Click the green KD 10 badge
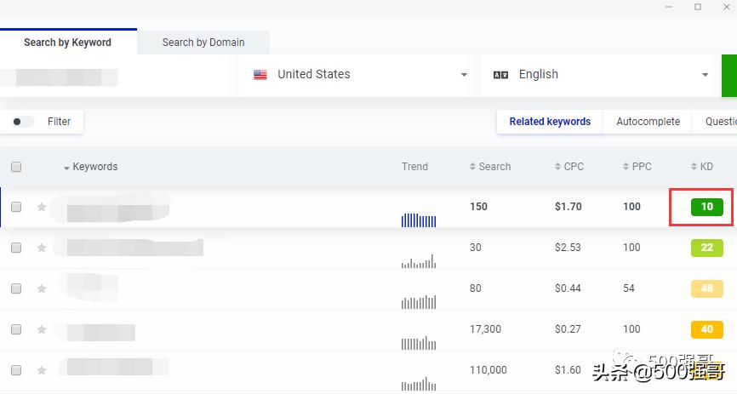Screen dimensions: 737x394 click(x=706, y=207)
